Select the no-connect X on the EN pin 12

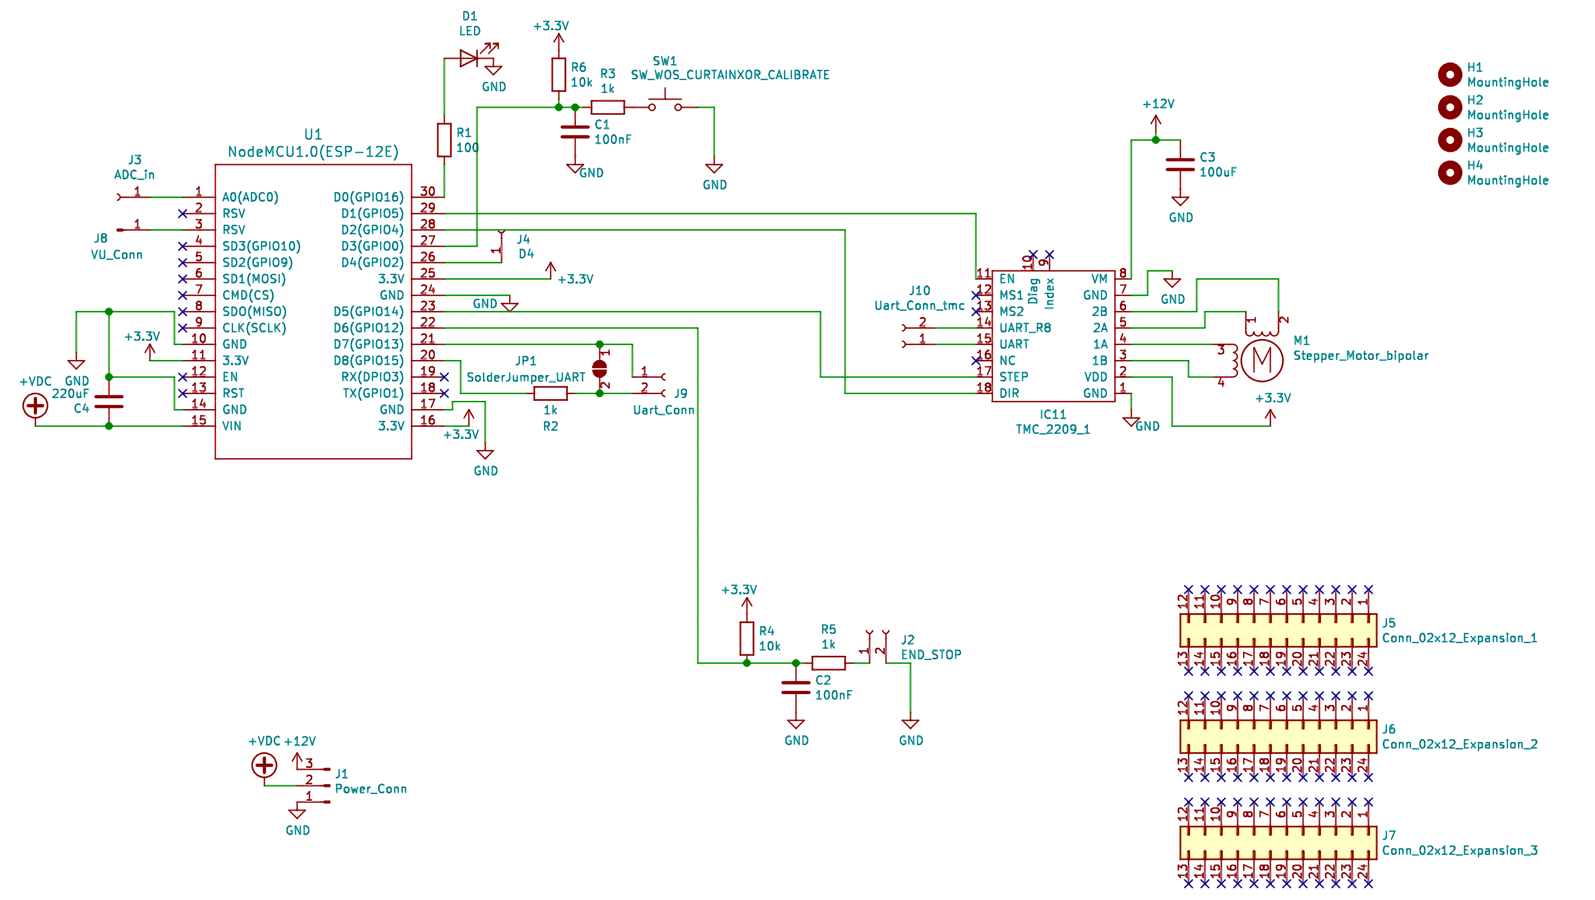click(183, 377)
